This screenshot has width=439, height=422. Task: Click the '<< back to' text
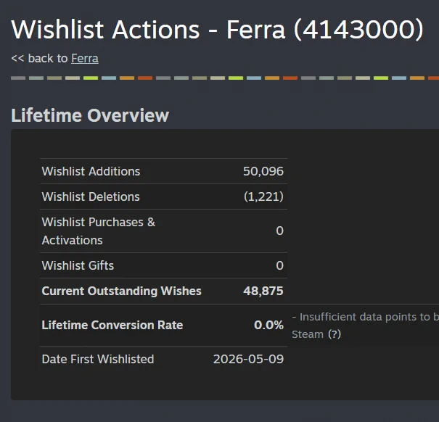(39, 59)
